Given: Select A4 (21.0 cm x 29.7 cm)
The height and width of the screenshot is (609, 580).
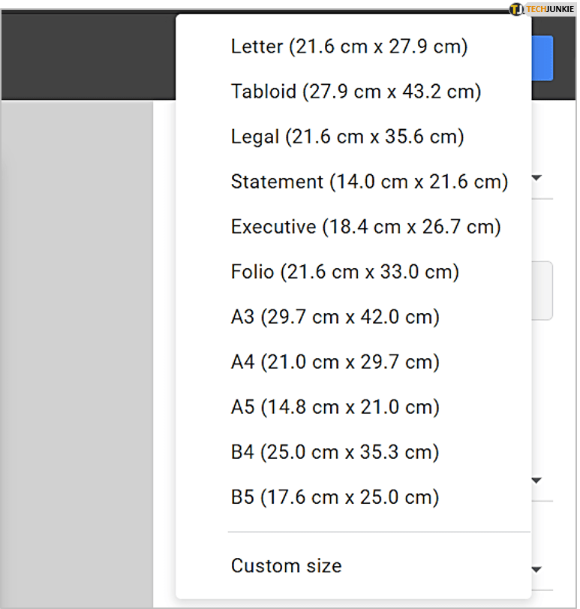Looking at the screenshot, I should [335, 362].
